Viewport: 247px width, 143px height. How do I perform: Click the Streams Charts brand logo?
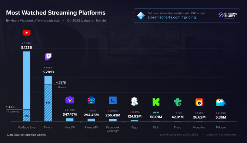tap(228, 16)
